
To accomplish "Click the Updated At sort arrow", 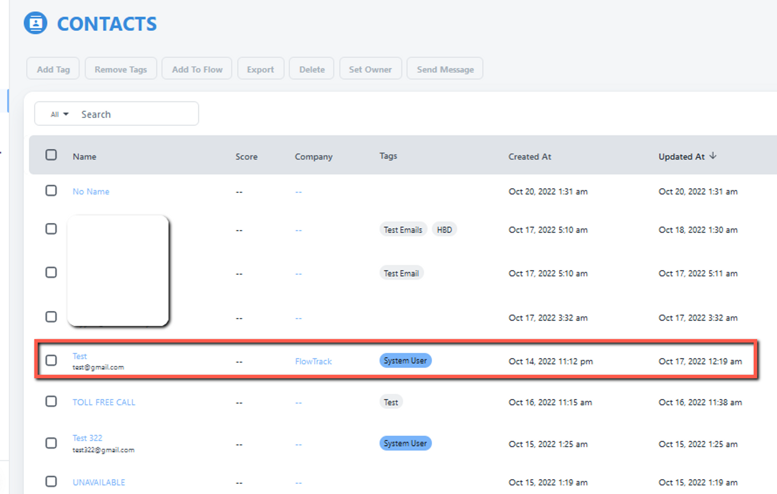I will pos(713,156).
